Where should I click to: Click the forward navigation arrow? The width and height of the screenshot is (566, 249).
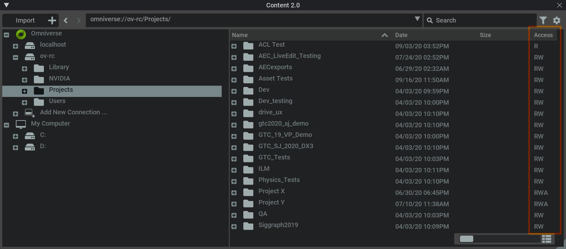point(79,20)
